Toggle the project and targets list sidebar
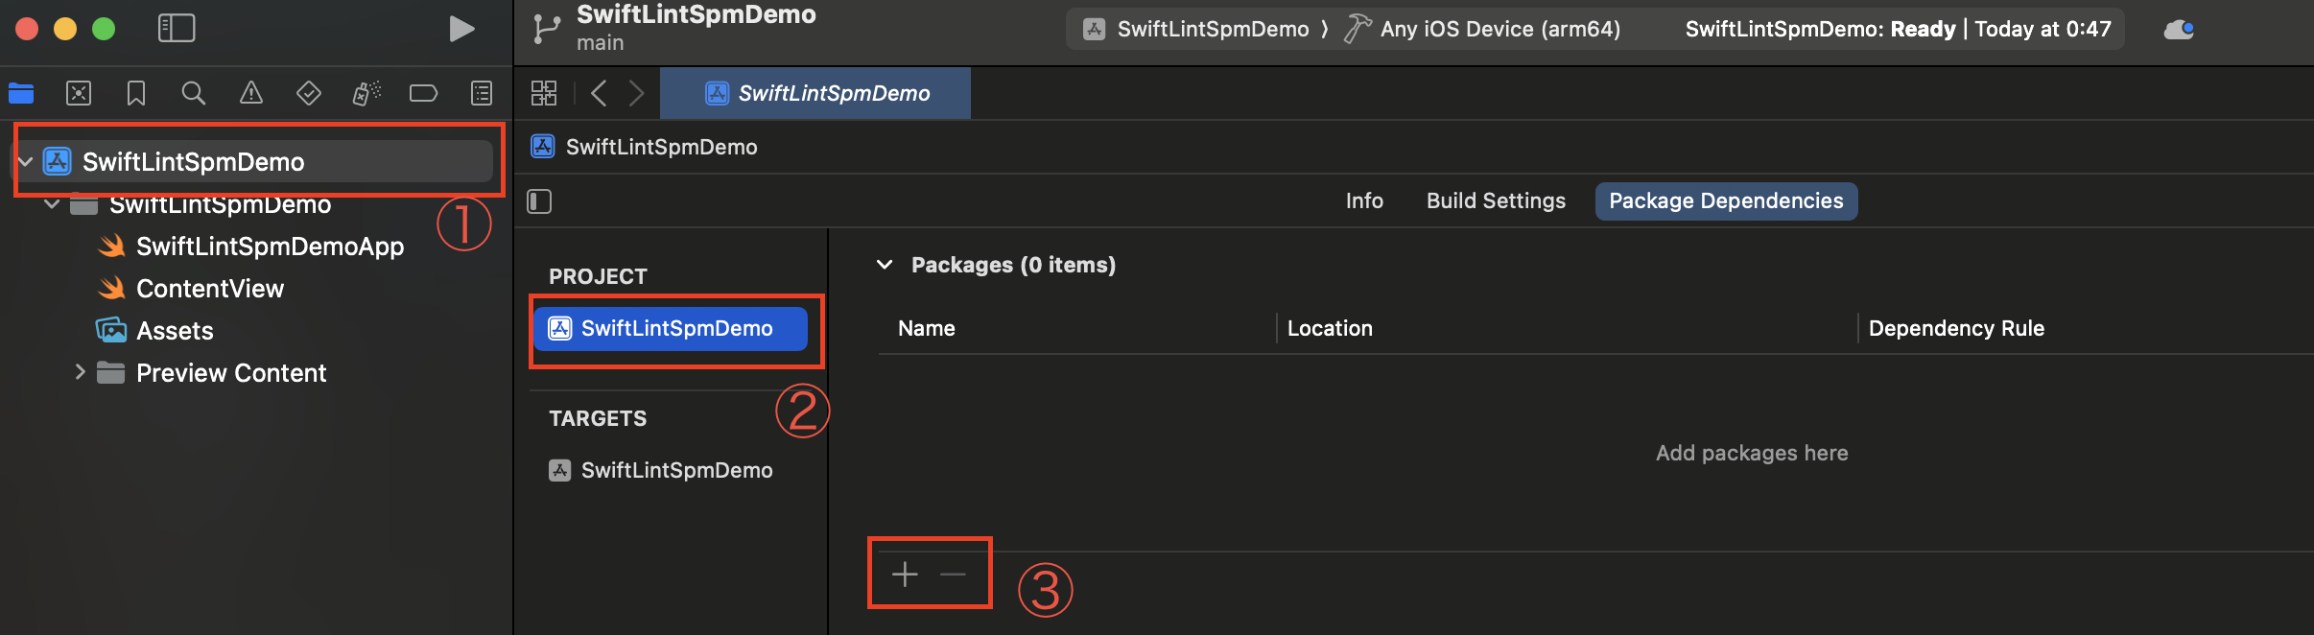 [x=539, y=201]
